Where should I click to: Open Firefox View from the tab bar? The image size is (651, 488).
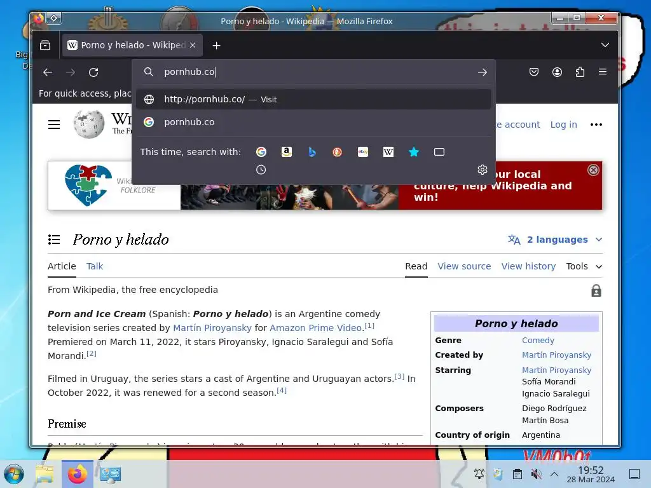45,45
